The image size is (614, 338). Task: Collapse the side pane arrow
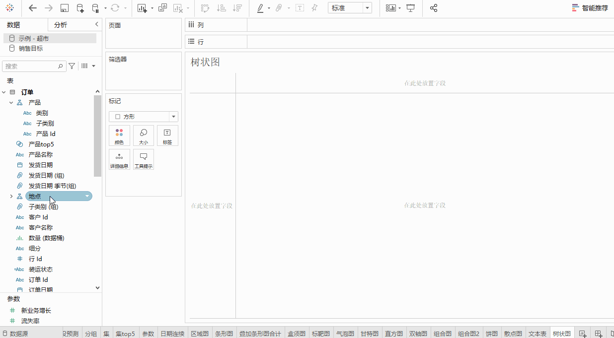point(96,24)
